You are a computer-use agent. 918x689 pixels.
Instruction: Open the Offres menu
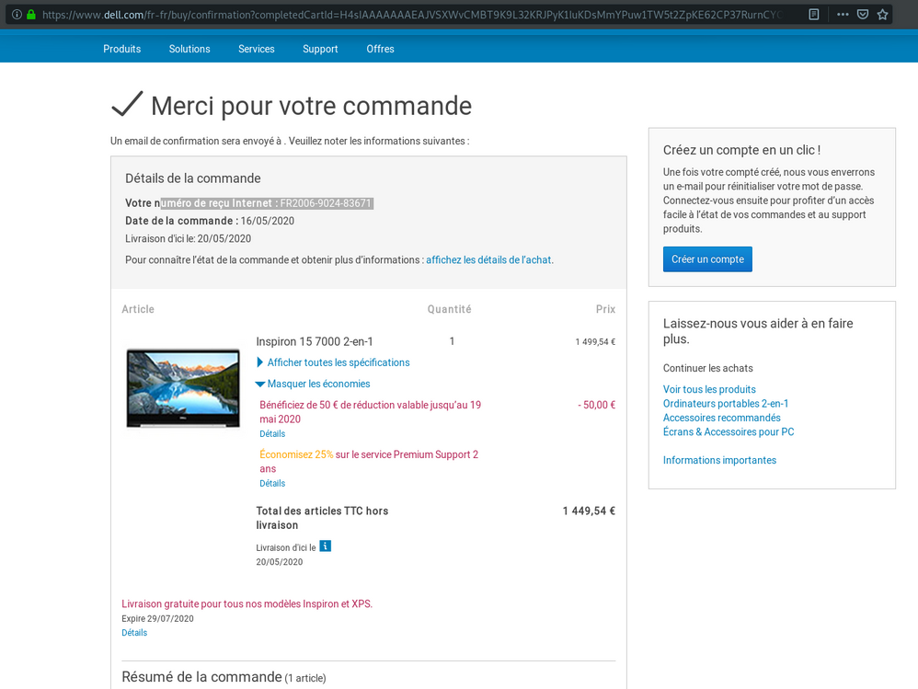380,49
